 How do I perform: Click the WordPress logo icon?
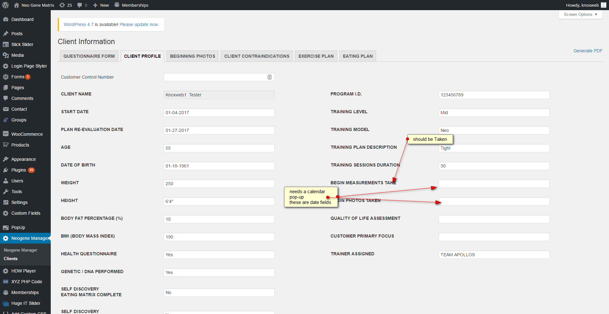tap(5, 5)
